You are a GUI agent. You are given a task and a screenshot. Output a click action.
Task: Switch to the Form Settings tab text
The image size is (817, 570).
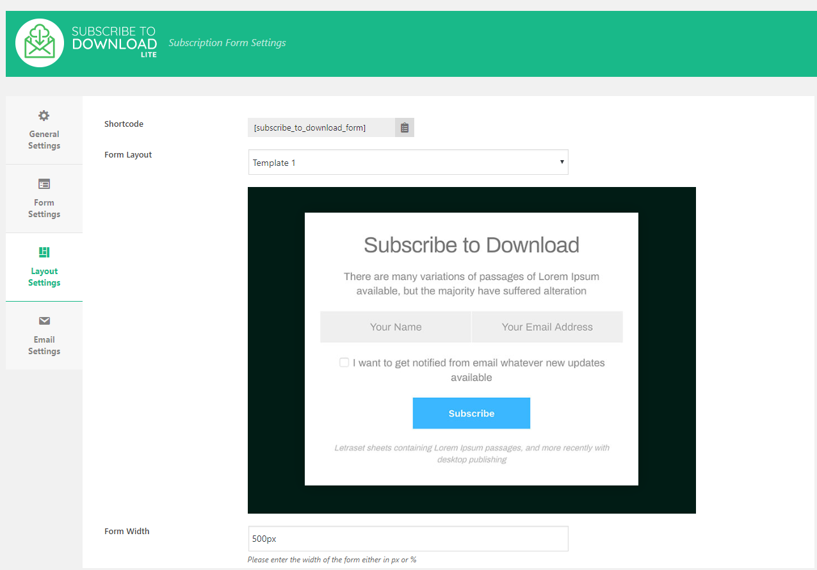(x=44, y=208)
